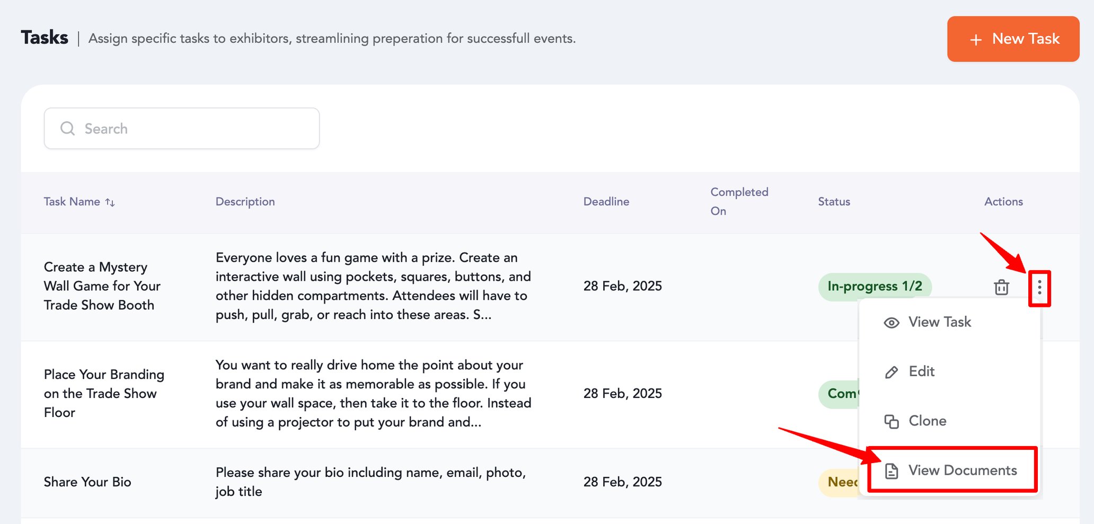
Task: Click the trash icon for Mystery Wall Game task
Action: tap(1002, 287)
